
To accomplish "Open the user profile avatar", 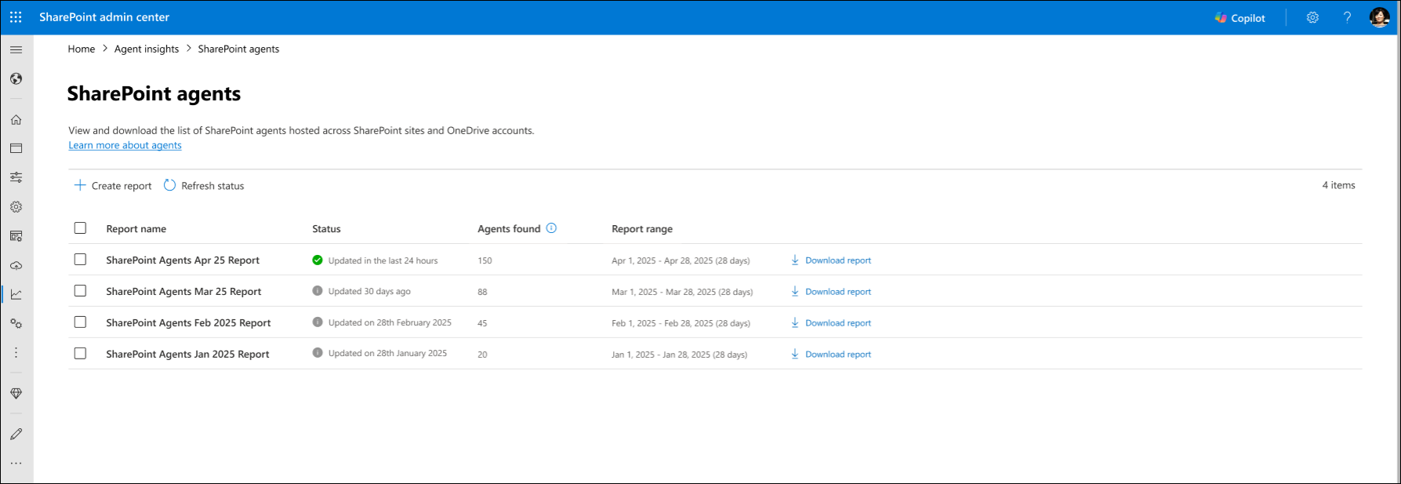I will click(1379, 17).
